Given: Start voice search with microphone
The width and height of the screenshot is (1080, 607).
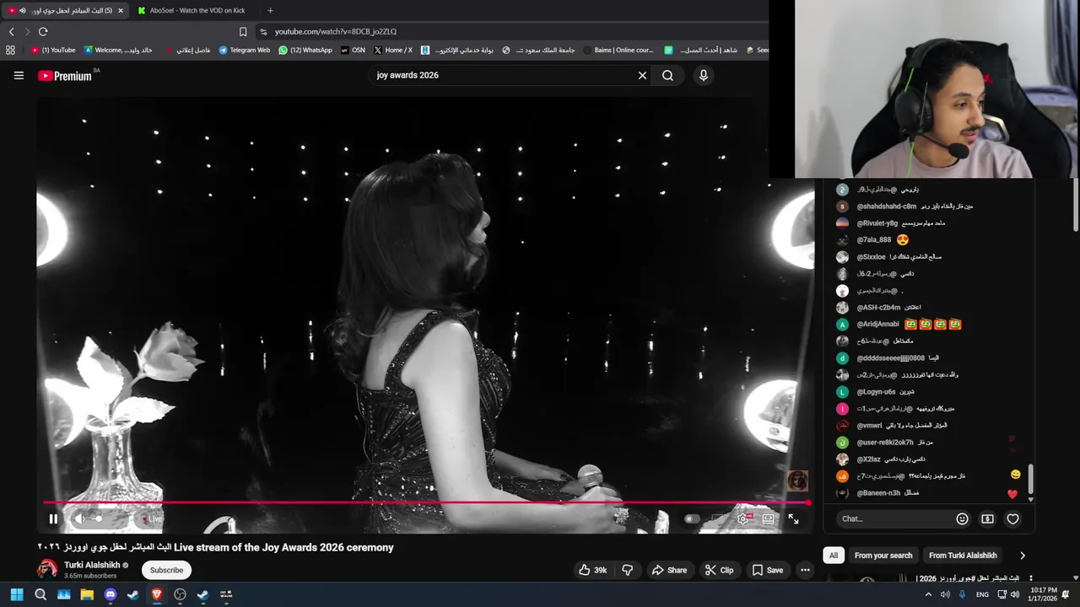Looking at the screenshot, I should 703,75.
